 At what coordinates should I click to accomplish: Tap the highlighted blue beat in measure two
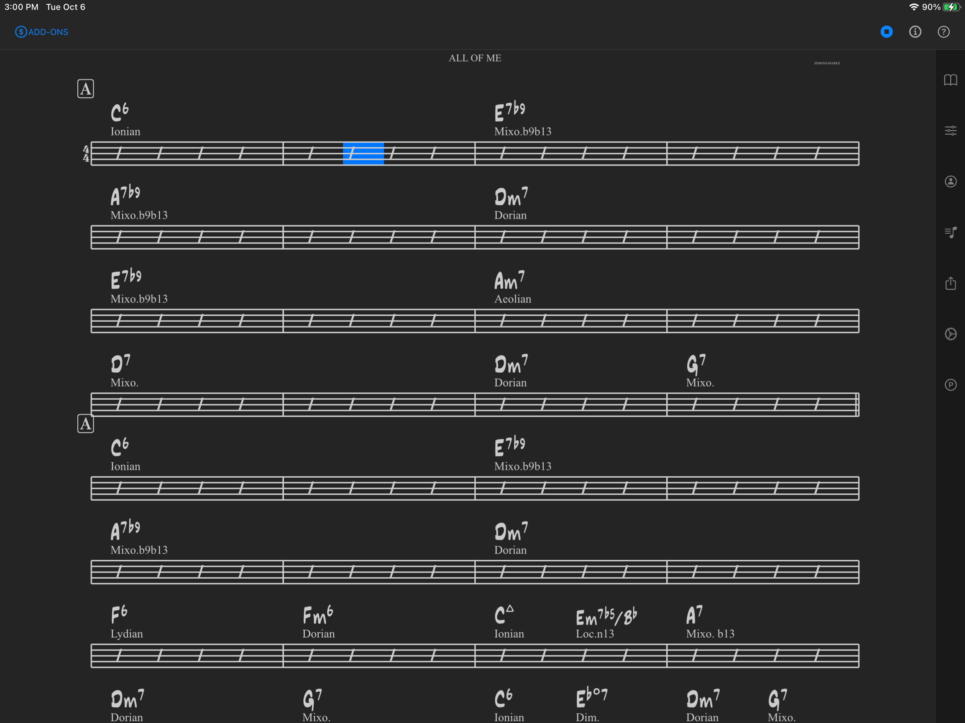[363, 154]
